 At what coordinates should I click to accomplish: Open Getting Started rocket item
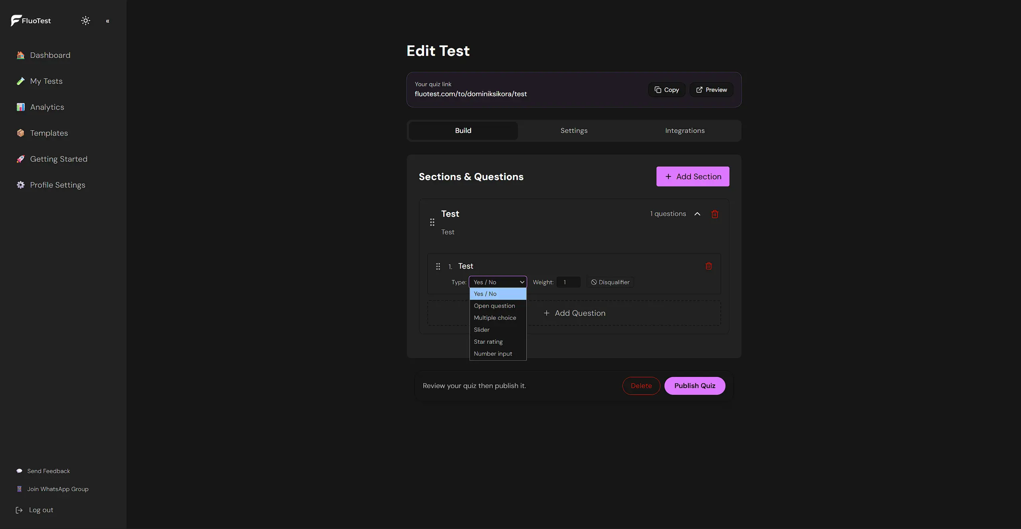tap(52, 159)
